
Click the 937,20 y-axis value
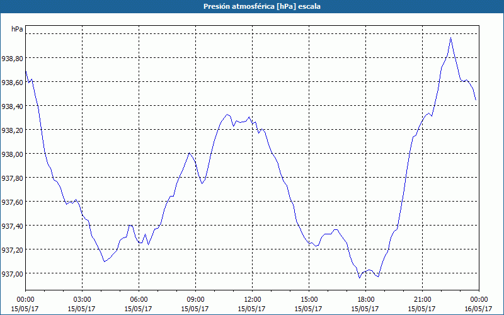(13, 249)
